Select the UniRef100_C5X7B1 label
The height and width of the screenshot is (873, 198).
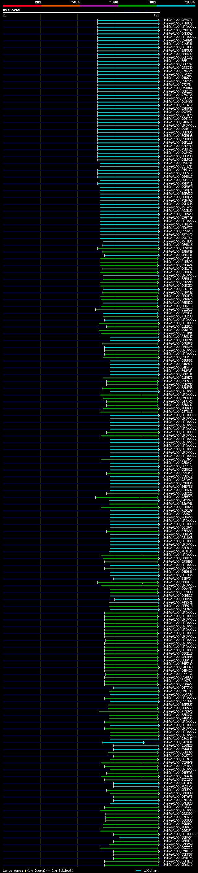point(177,163)
